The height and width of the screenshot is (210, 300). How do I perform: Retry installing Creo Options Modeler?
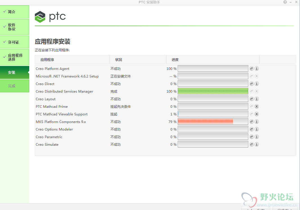point(252,129)
